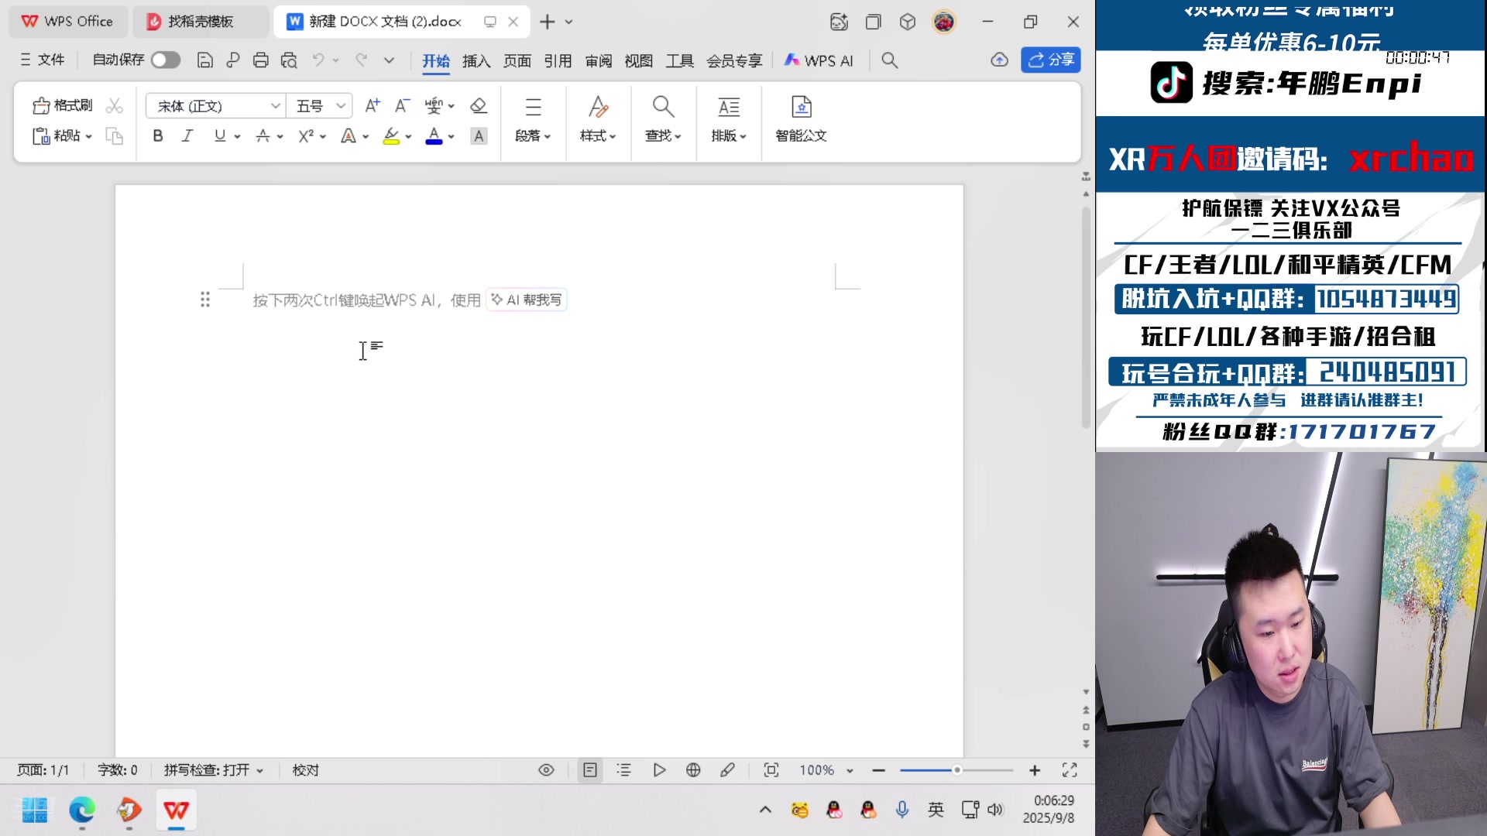Image resolution: width=1487 pixels, height=836 pixels.
Task: Decrease font size with A- icon
Action: tap(402, 105)
